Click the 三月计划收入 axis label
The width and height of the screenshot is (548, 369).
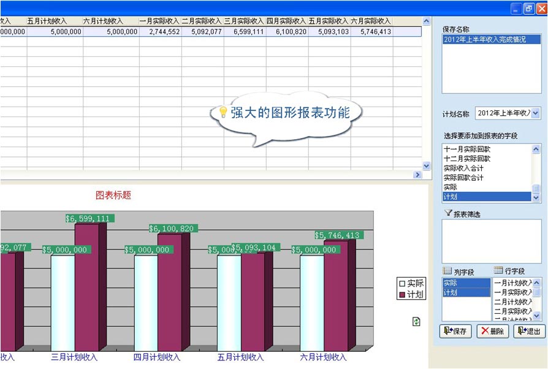click(x=74, y=357)
